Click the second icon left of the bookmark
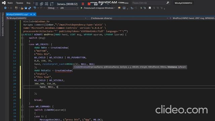The image size is (215, 121). [141, 8]
